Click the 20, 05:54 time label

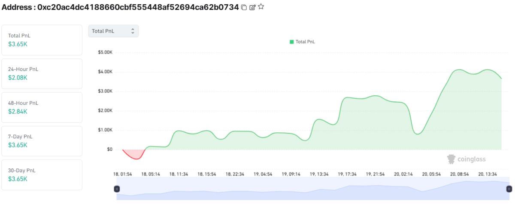[x=432, y=174]
